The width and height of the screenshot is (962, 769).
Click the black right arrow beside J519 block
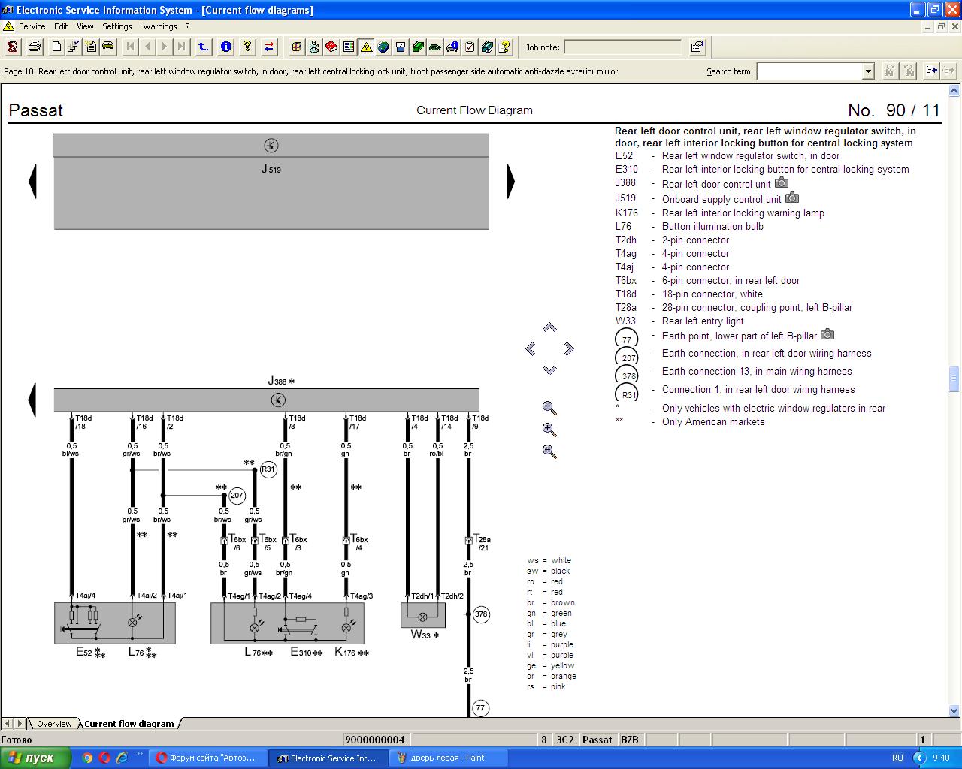point(511,181)
